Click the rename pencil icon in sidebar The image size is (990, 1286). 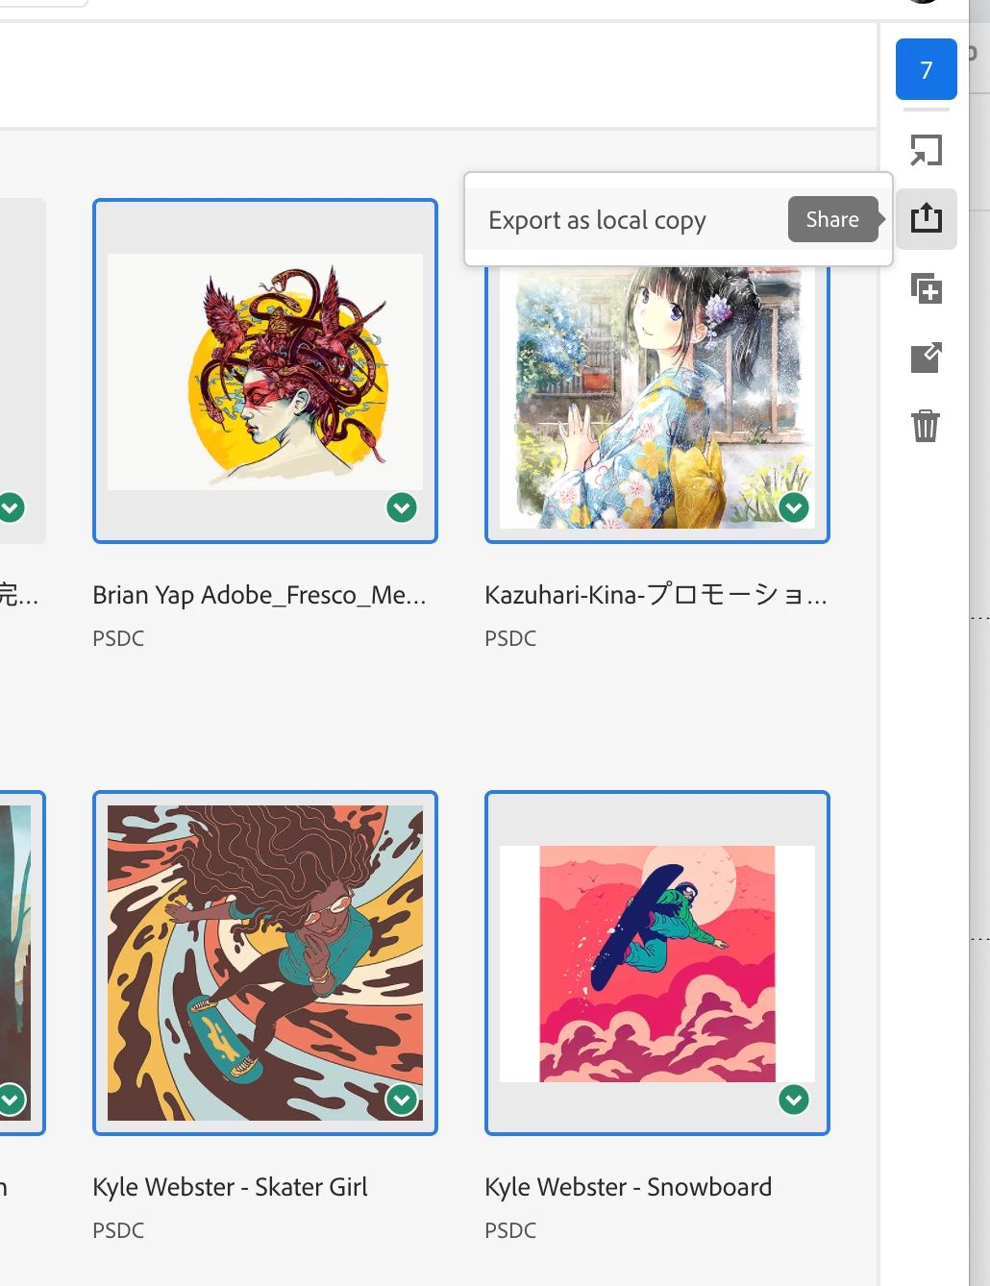(x=926, y=358)
